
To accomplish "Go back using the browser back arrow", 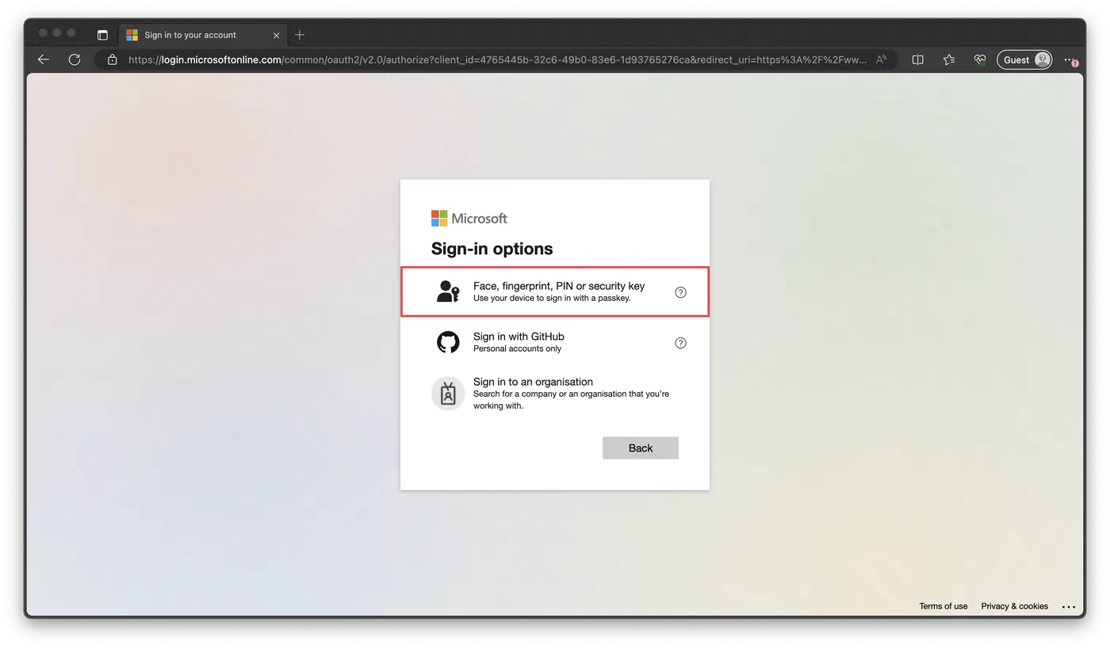I will coord(44,59).
